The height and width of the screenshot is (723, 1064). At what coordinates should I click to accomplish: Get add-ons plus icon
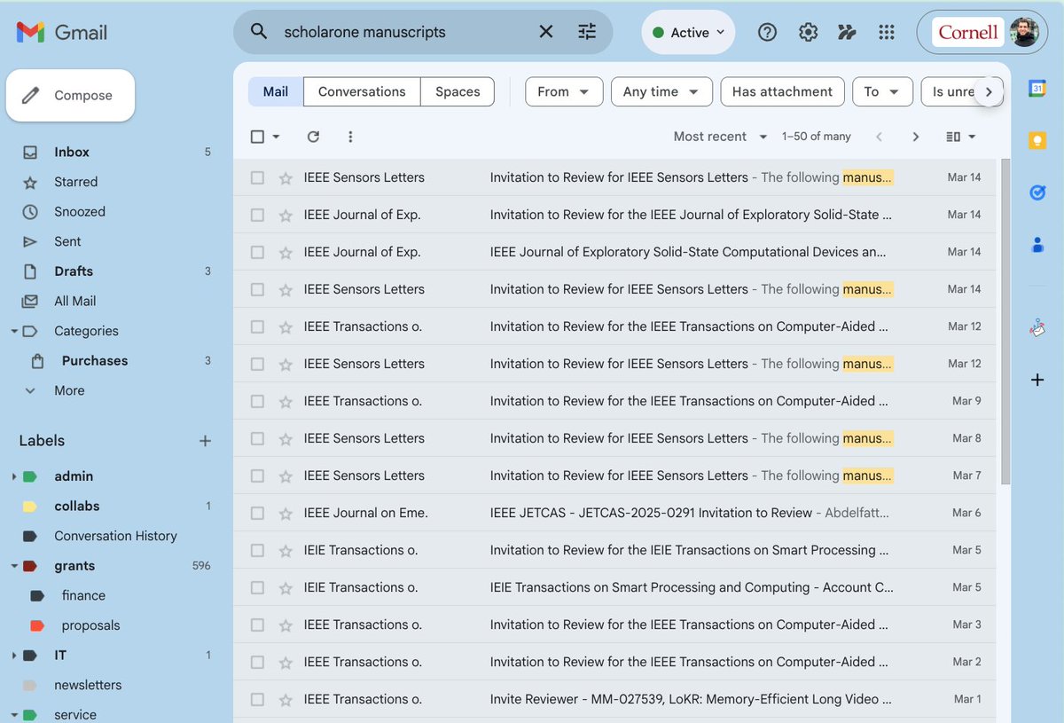(1037, 380)
